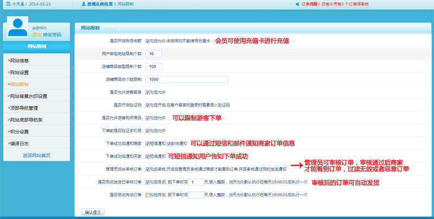The height and width of the screenshot is (219, 434).
Task: Click the 退出 logout link
Action: point(37,35)
